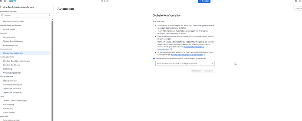Click the plus icon on the Erstellen button
The width and height of the screenshot is (302, 121).
(x=200, y=1)
